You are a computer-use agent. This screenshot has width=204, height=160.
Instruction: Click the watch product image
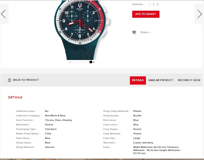pyautogui.click(x=82, y=30)
